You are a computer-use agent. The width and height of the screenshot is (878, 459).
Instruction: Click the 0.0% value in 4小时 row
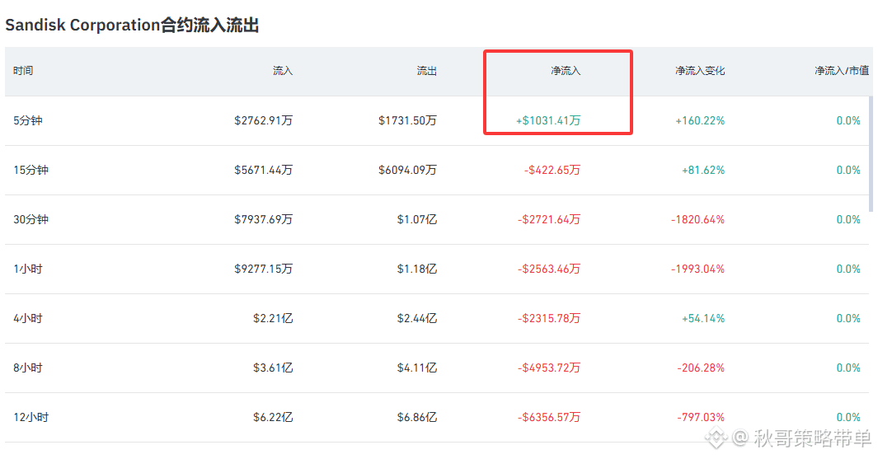point(848,318)
